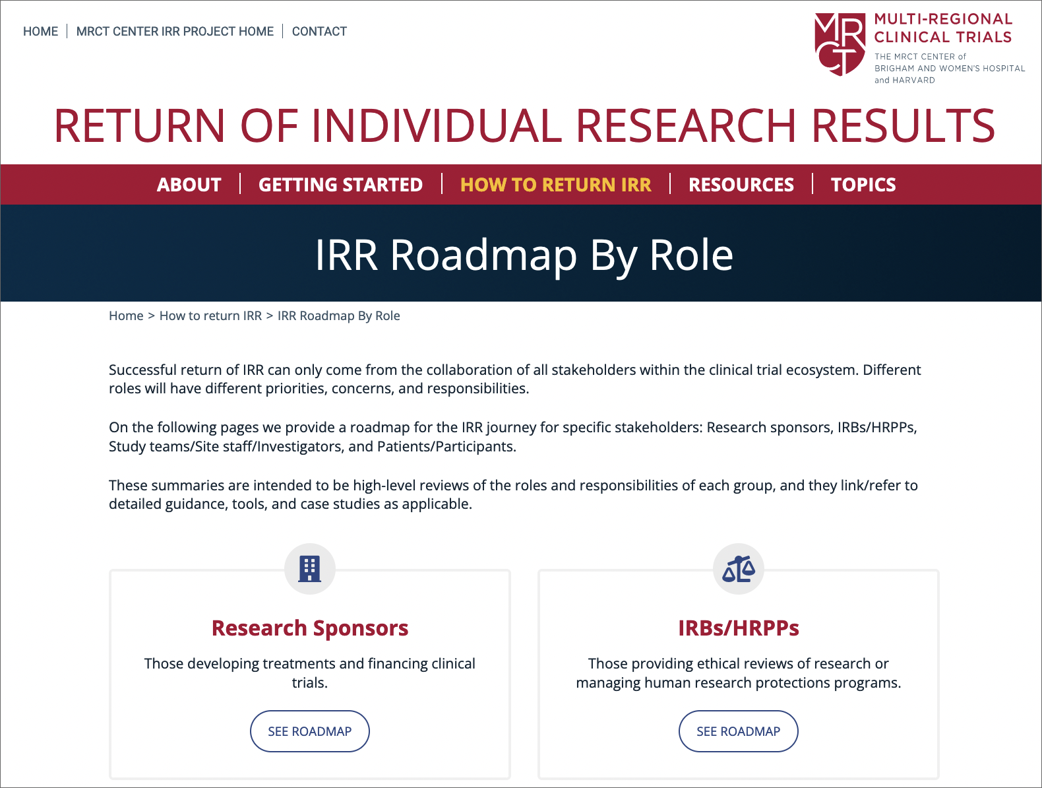Open the CONTACT page link
Screen dimensions: 1042x788
click(319, 31)
